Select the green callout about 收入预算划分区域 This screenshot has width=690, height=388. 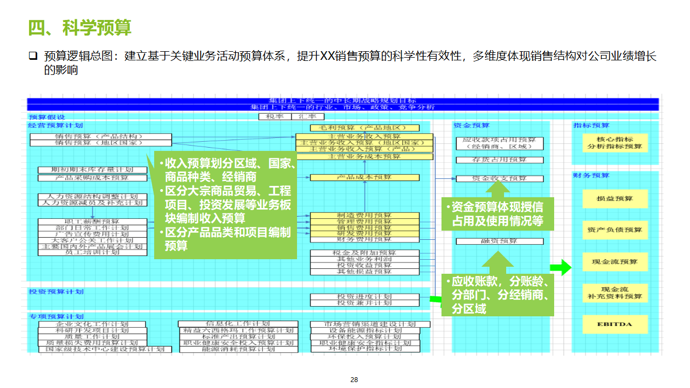pos(226,205)
